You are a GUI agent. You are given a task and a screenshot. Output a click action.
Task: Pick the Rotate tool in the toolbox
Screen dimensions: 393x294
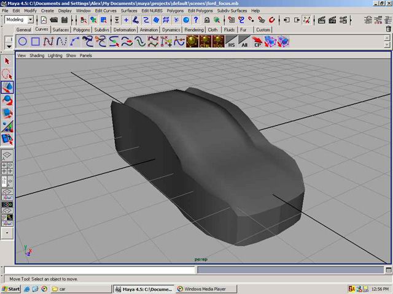7,100
